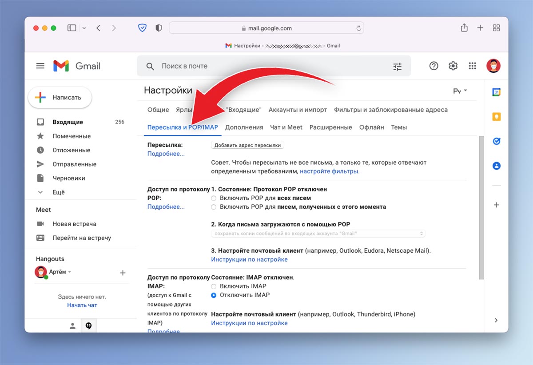Open Google Tasks in side panel

pyautogui.click(x=497, y=141)
